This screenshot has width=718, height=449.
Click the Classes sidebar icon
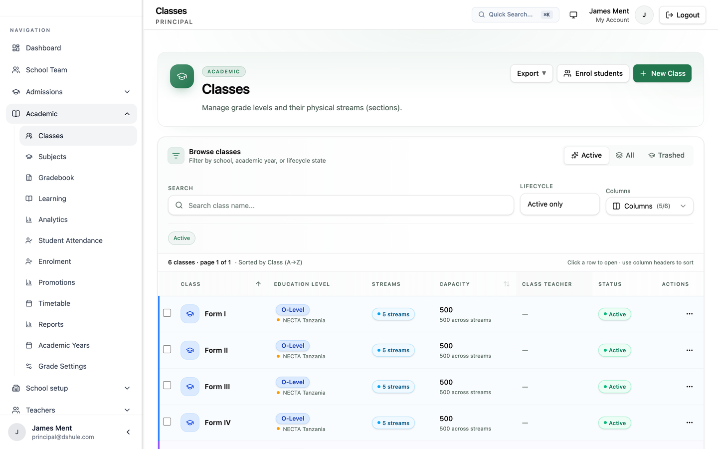29,136
